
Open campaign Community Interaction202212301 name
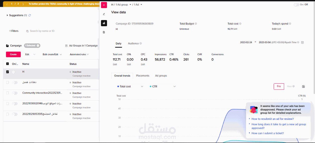(42, 93)
